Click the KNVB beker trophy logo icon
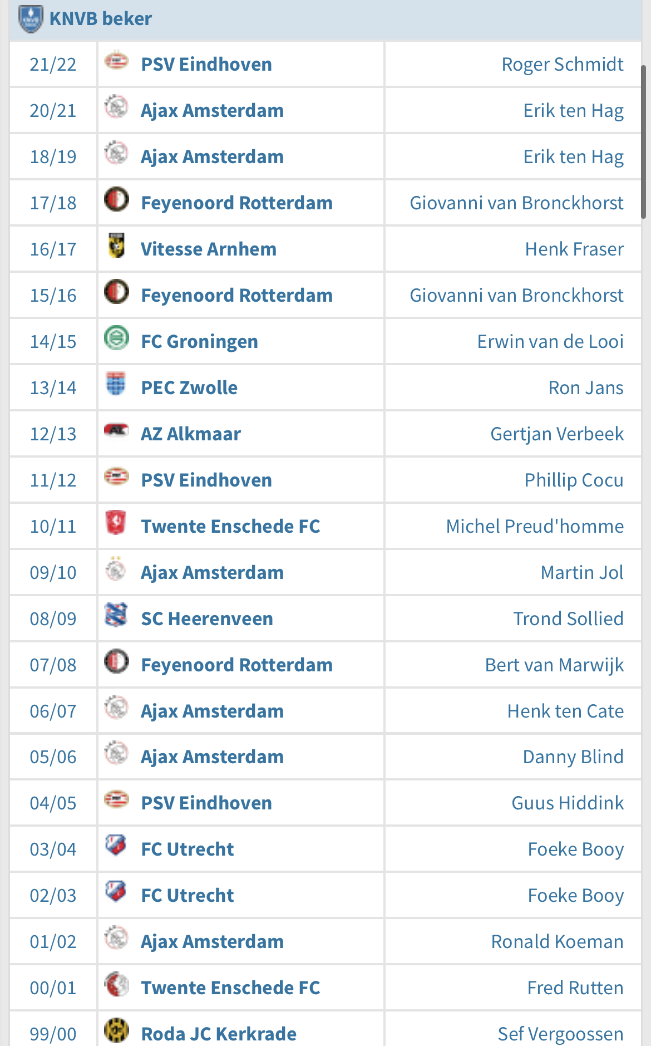651x1046 pixels. coord(31,19)
